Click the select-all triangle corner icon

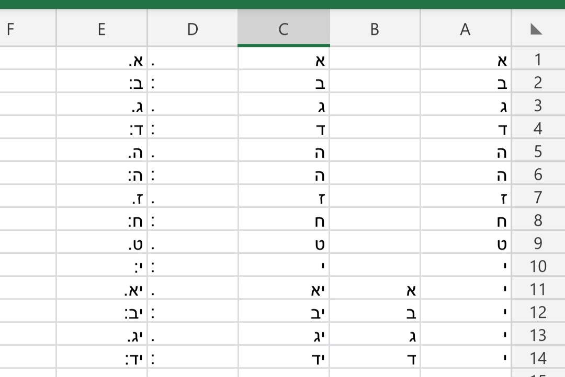click(537, 30)
